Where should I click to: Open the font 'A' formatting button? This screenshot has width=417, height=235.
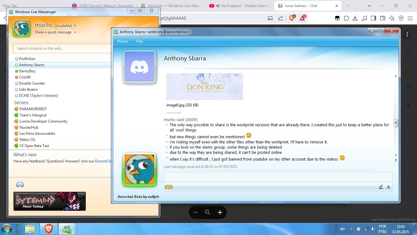(x=388, y=187)
